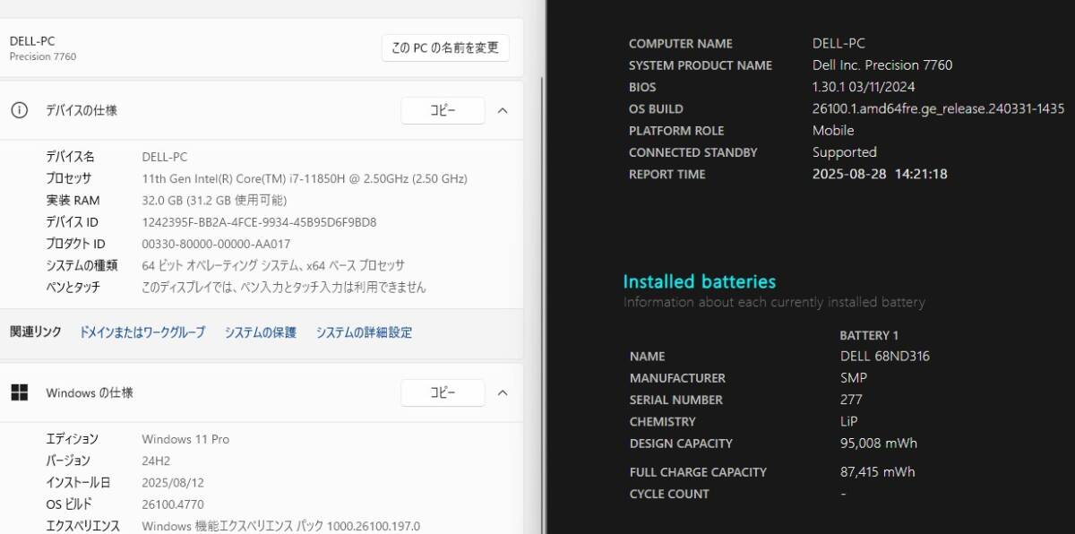Select report time 2025-08-28 14:21:18

[880, 174]
